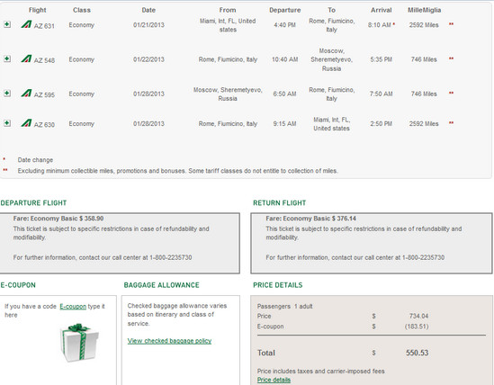Click the PRICE DETAILS heading
Viewport: 494px width, 385px height.
coord(278,285)
